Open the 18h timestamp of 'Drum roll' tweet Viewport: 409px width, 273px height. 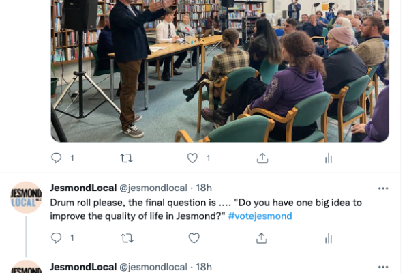[x=204, y=188]
